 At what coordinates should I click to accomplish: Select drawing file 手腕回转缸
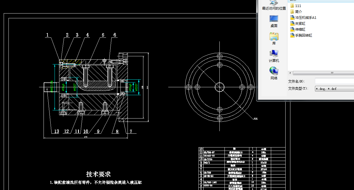coord(301,35)
